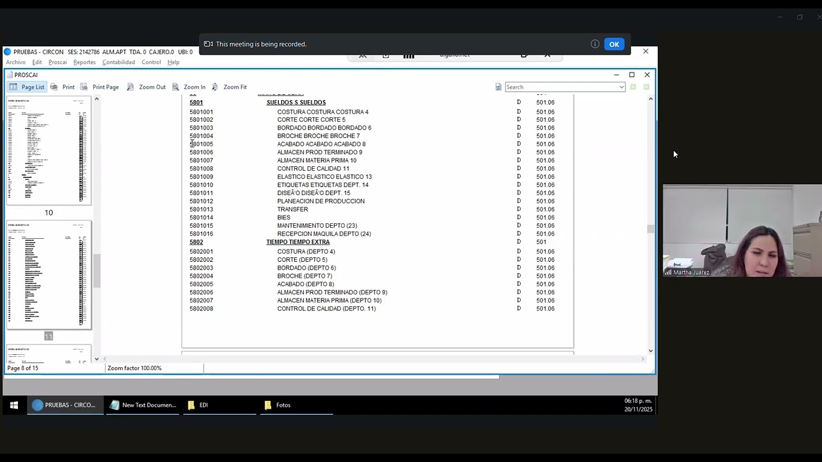This screenshot has width=822, height=462.
Task: Select the page 10 thumbnail
Action: coord(49,151)
